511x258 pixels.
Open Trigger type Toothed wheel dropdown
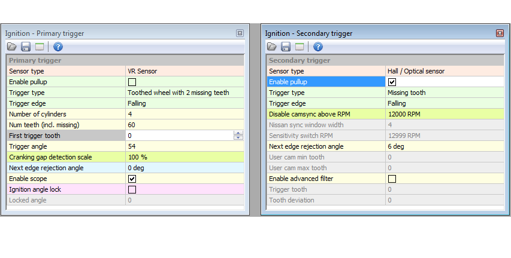click(185, 93)
